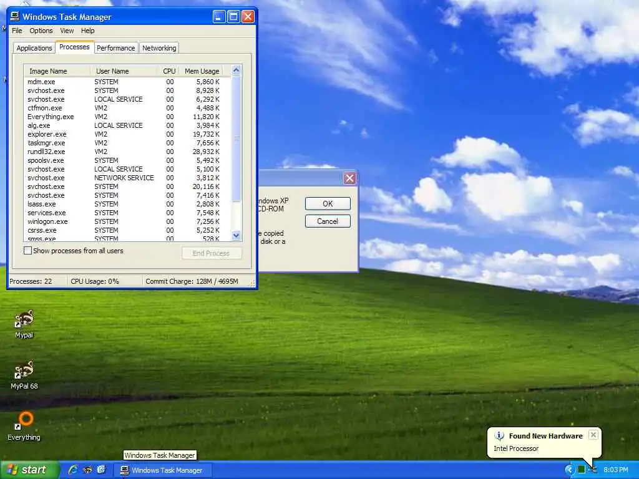Viewport: 639px width, 479px height.
Task: Click the process list scrollbar thumb
Action: 237,138
